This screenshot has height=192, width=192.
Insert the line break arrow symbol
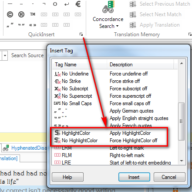point(67,4)
